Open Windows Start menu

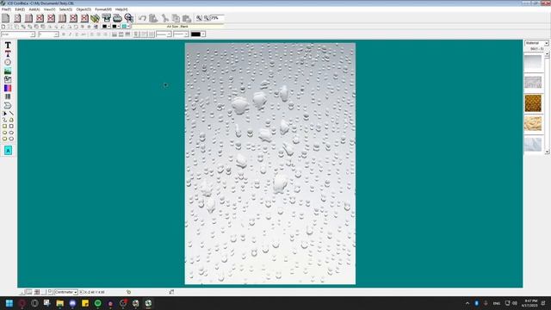[9, 303]
